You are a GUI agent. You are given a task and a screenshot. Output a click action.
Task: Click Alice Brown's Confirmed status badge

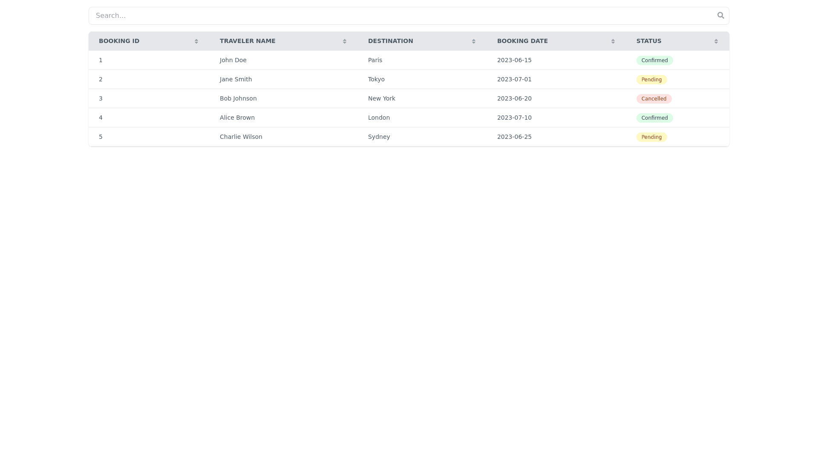tap(654, 118)
